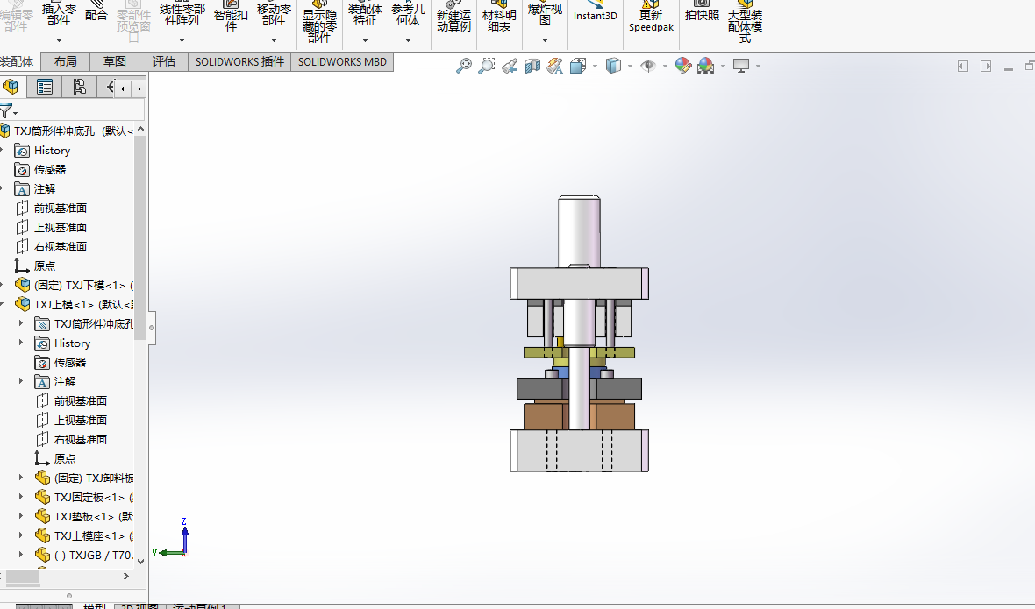This screenshot has height=609, width=1035.
Task: Open Linear Component Pattern dropdown arrow
Action: 182,41
